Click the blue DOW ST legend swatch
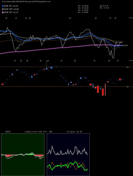 click(x=3, y=6)
